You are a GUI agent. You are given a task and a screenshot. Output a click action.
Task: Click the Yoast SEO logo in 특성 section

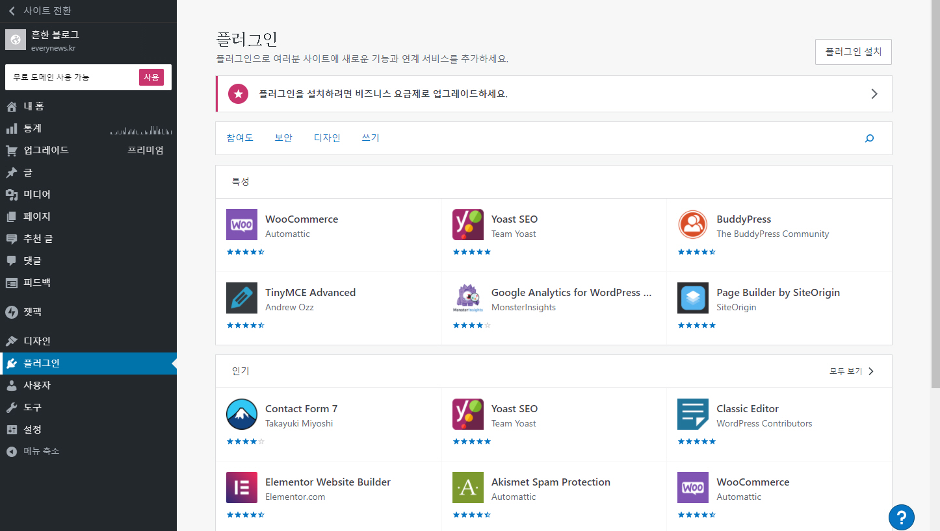pos(468,225)
